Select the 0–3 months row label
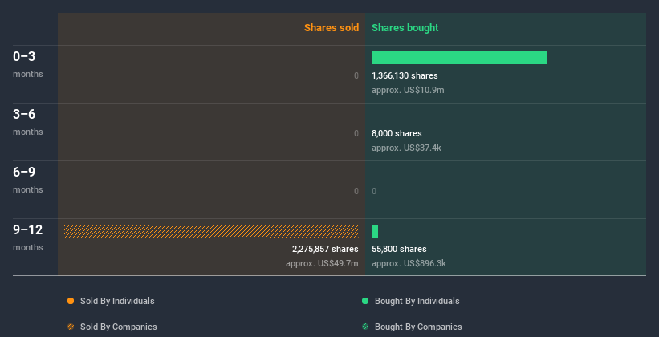 (x=25, y=57)
